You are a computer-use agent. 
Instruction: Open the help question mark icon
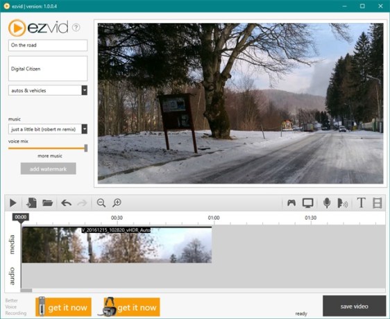pos(76,27)
